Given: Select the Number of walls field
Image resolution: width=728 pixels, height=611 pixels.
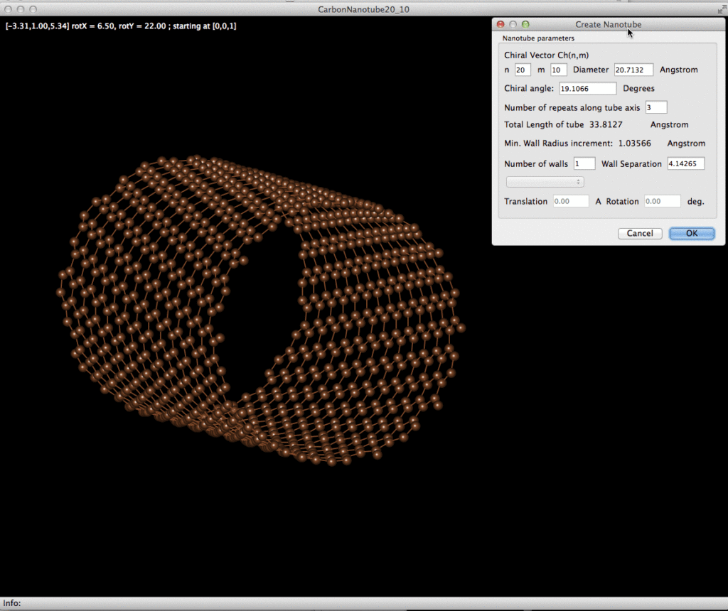Looking at the screenshot, I should [584, 164].
